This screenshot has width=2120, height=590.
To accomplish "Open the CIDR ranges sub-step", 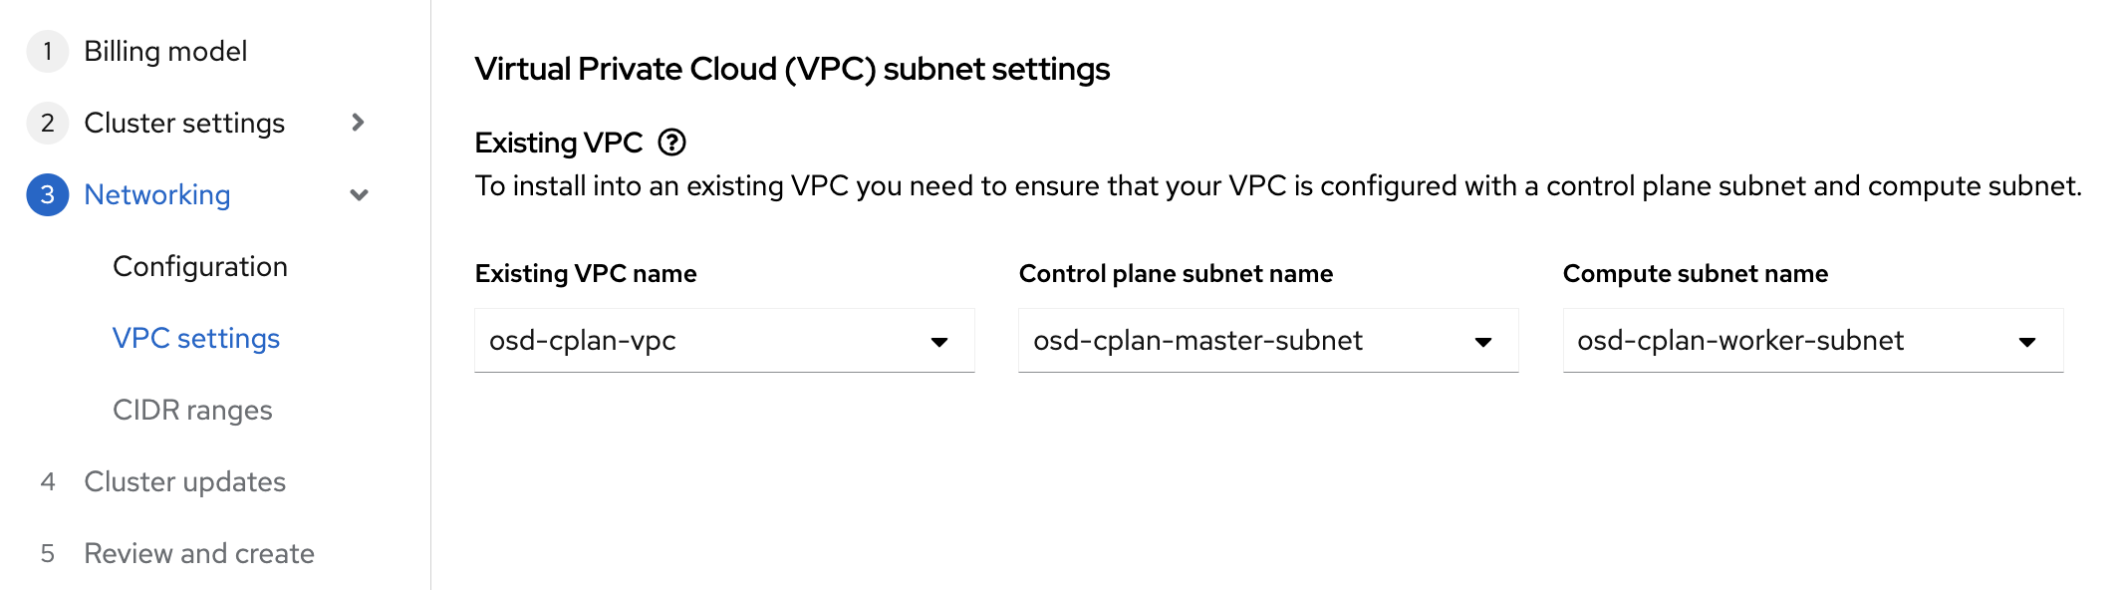I will (x=194, y=410).
